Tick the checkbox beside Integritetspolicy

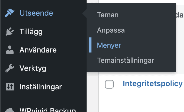(x=109, y=84)
